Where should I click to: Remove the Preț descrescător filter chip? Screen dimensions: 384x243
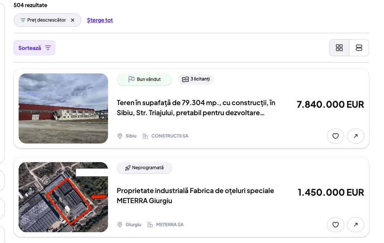coord(73,20)
